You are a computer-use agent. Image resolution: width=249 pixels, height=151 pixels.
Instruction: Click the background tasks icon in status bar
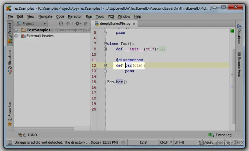[123, 142]
